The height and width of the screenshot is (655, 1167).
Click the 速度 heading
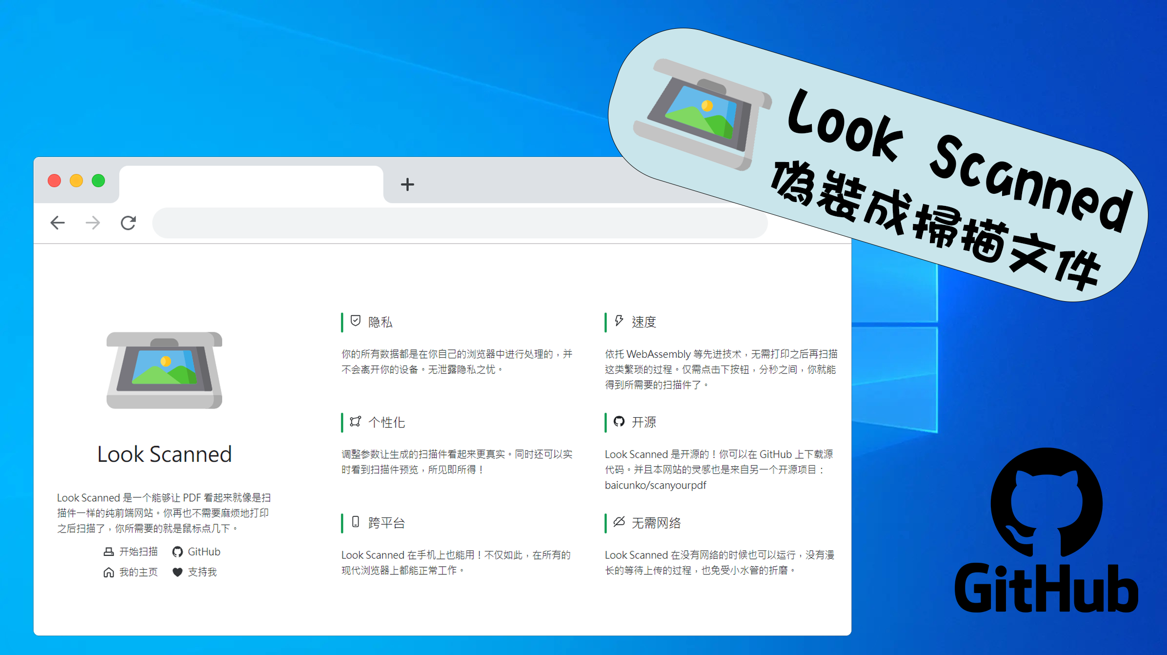644,322
